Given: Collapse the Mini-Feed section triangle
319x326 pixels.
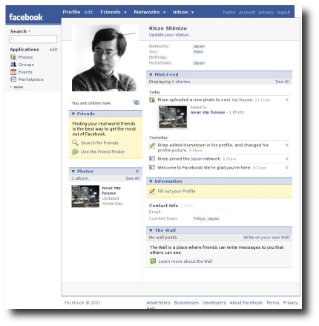Looking at the screenshot, I should (x=151, y=74).
